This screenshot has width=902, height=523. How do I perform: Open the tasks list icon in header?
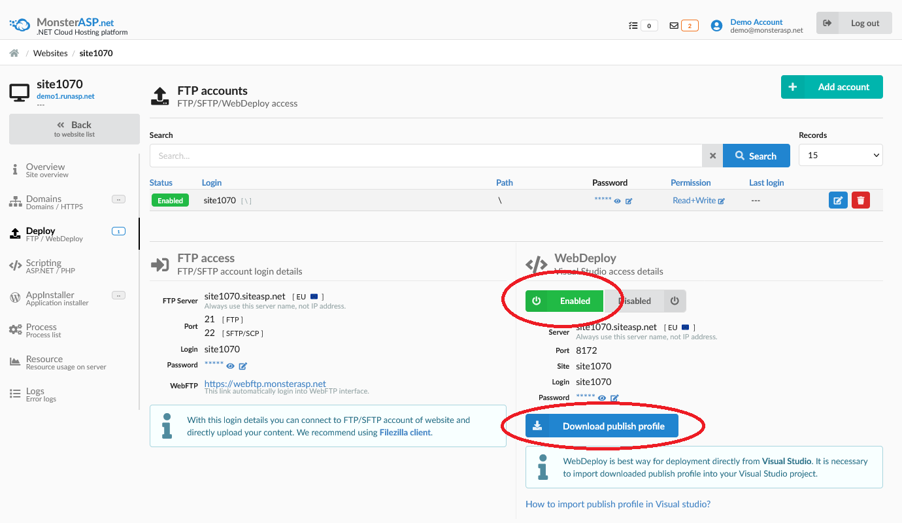pos(633,25)
